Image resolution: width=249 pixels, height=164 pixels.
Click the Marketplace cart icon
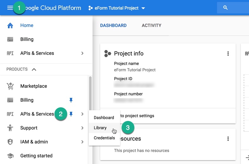tap(10, 86)
